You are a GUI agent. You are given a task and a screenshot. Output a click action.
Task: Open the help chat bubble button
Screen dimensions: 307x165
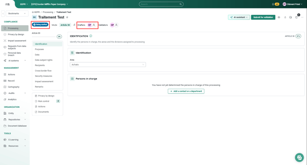[299, 157]
